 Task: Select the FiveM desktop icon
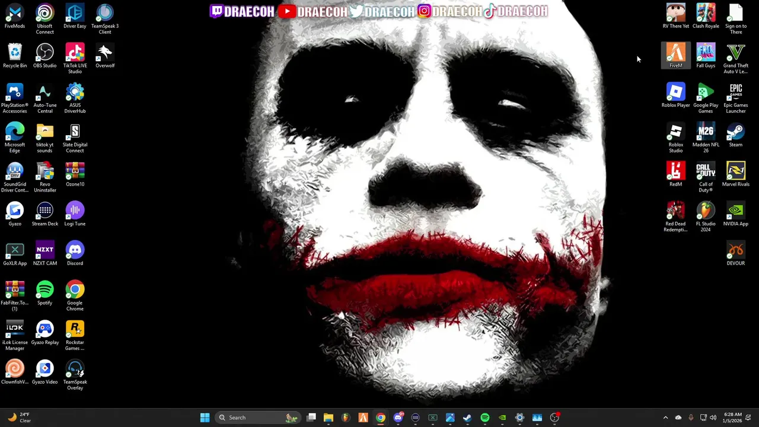[x=676, y=56]
